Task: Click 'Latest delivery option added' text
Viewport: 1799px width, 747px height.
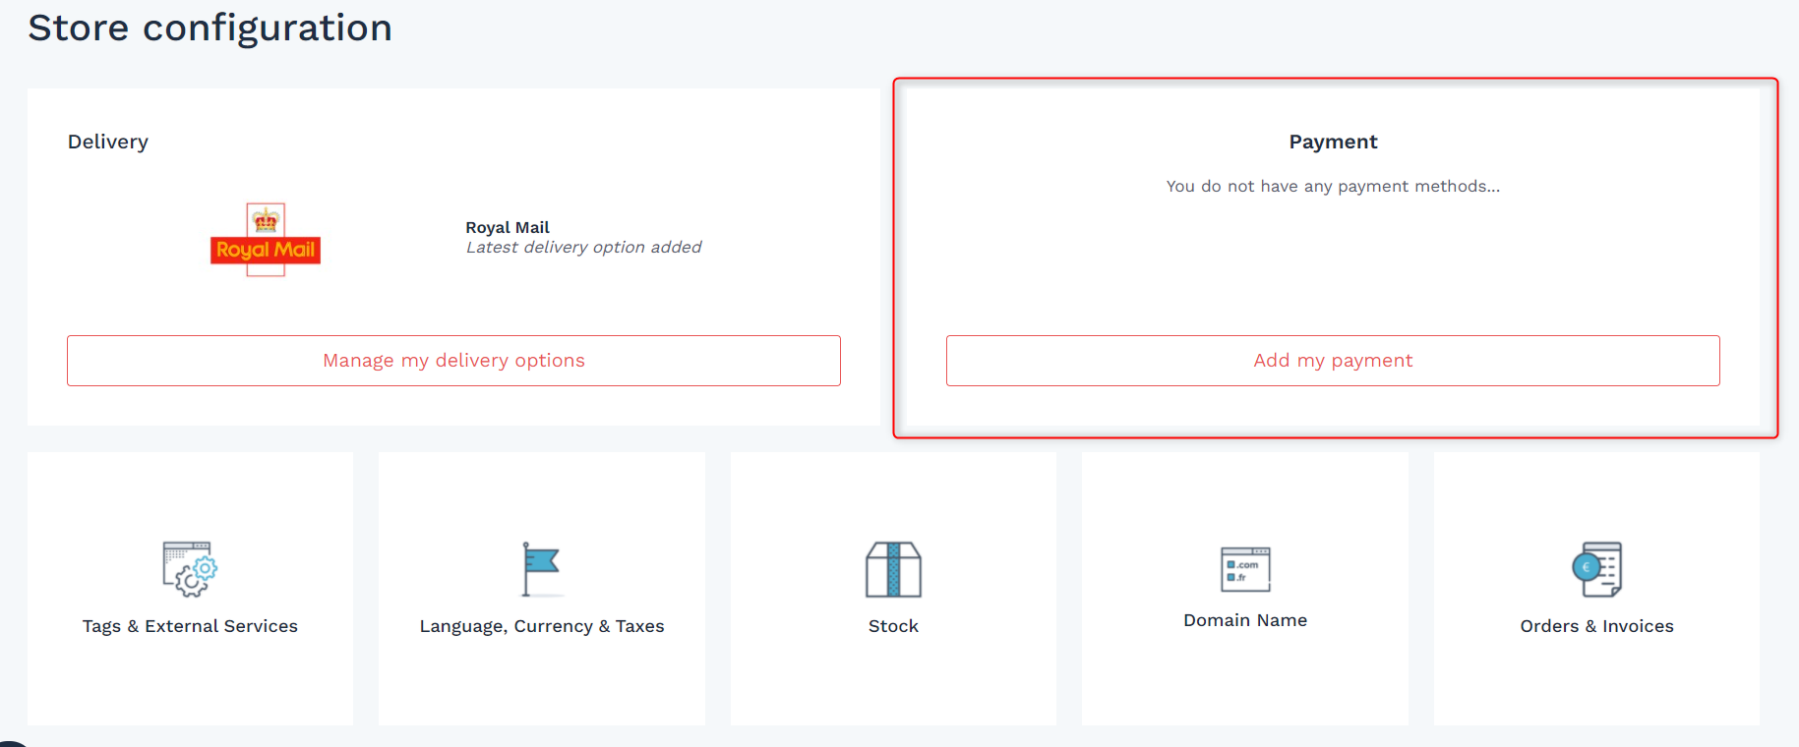Action: click(583, 248)
